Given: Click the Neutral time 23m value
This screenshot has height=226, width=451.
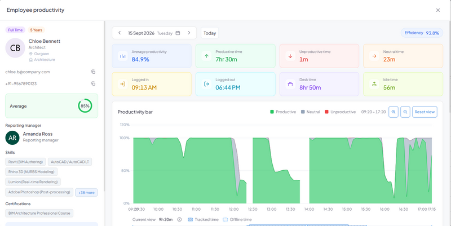Looking at the screenshot, I should coord(389,60).
